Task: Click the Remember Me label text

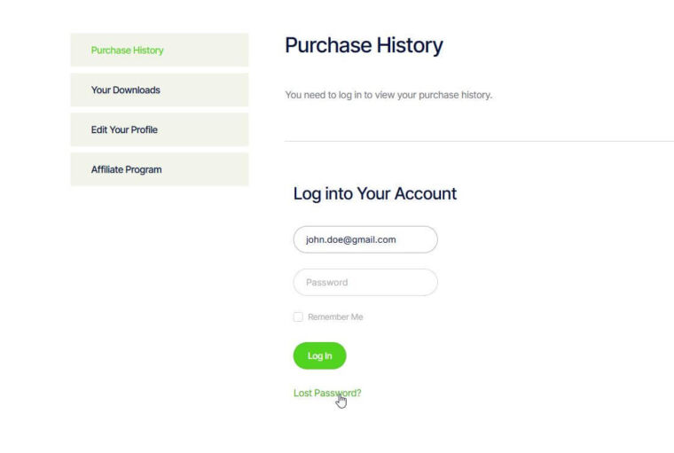Action: click(335, 316)
